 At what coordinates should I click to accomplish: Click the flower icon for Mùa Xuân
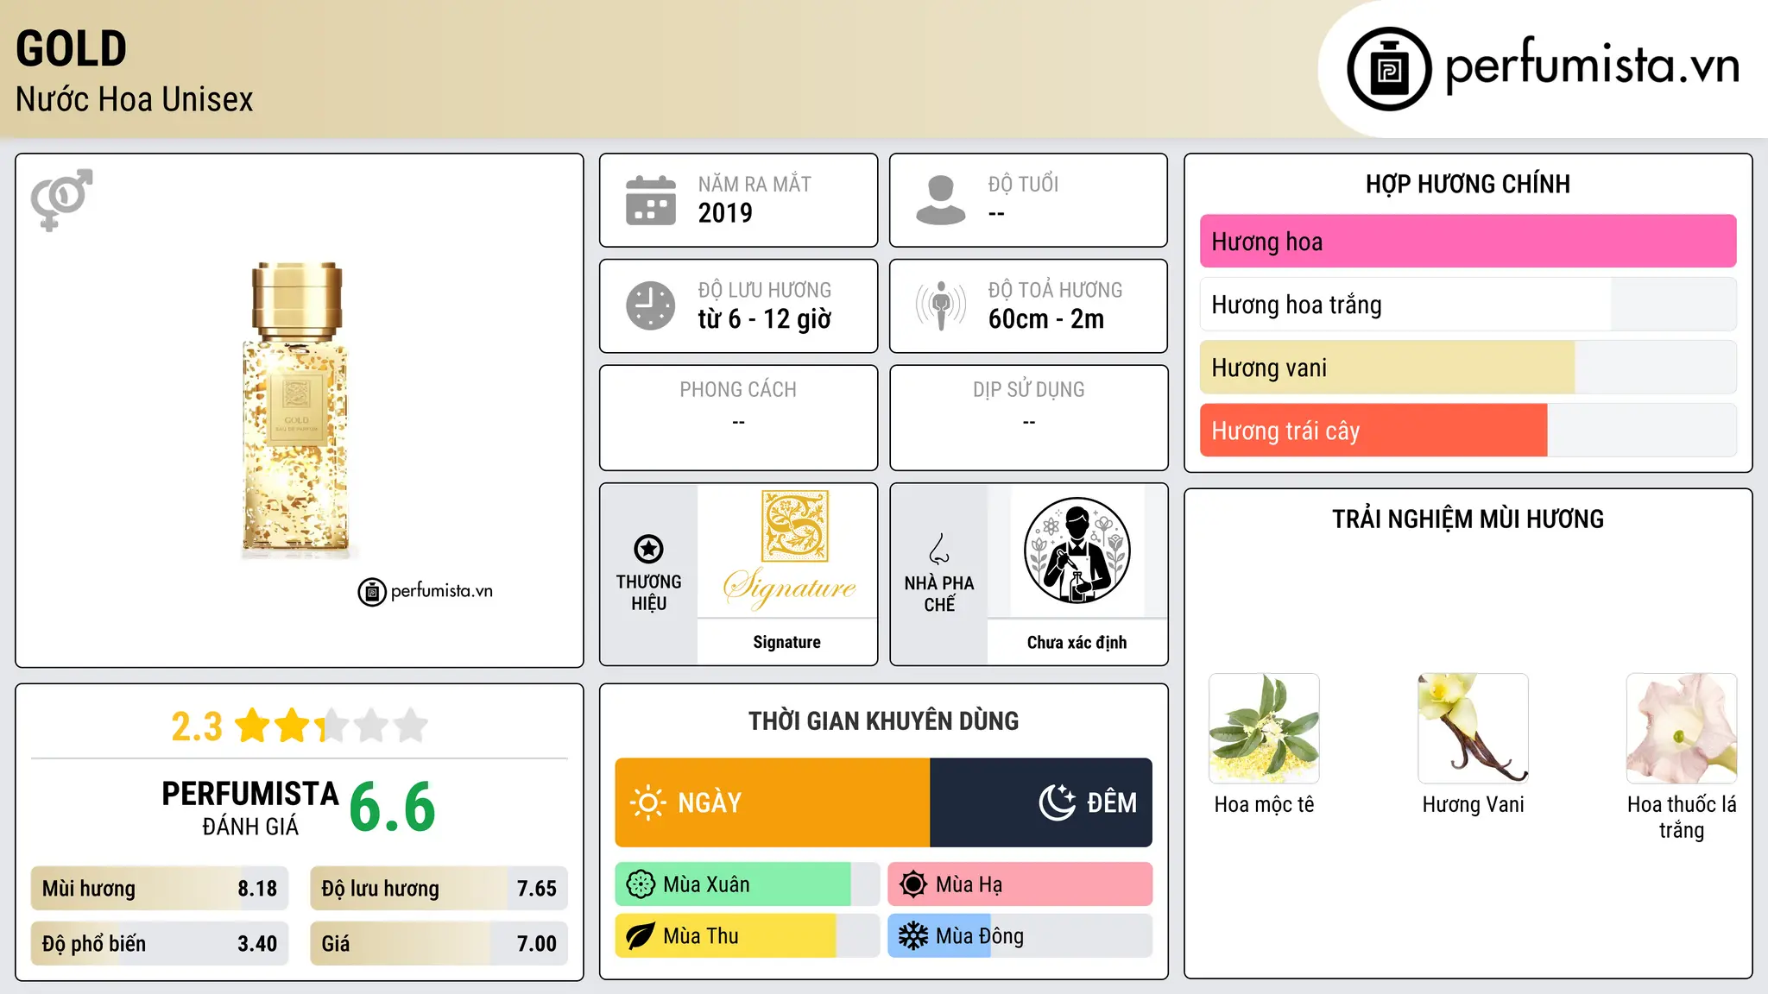pos(641,884)
